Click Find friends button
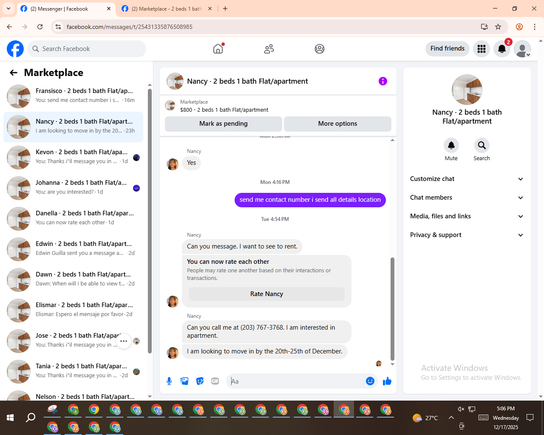 (448, 48)
